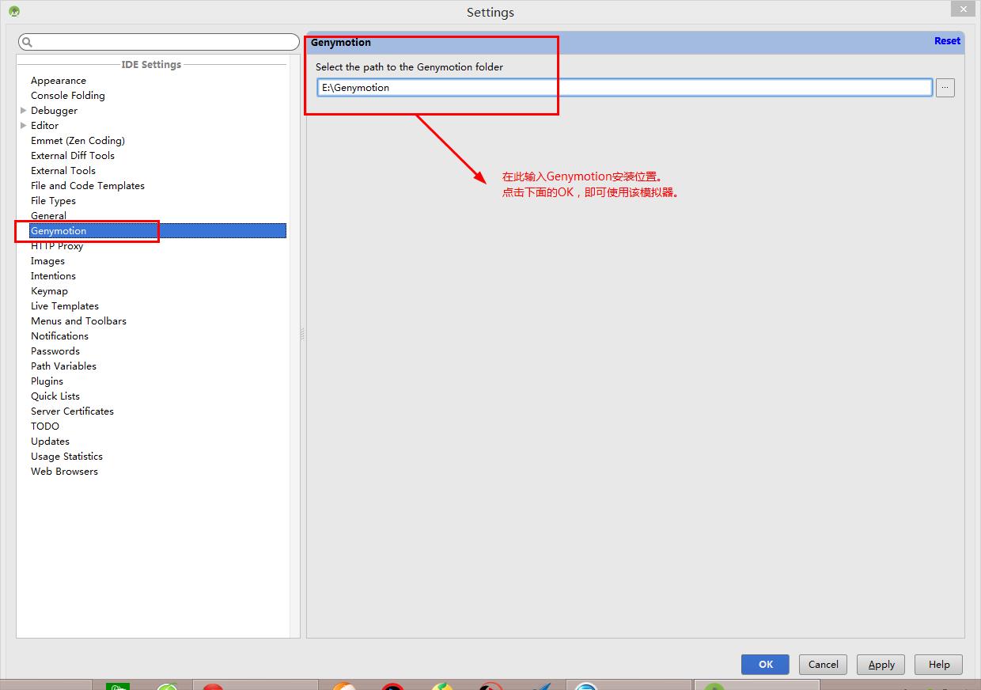Click the Reset link
The height and width of the screenshot is (690, 981).
(x=947, y=41)
